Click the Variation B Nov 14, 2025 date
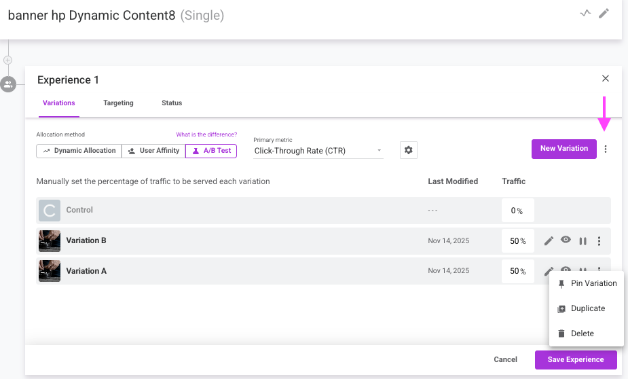 tap(449, 241)
